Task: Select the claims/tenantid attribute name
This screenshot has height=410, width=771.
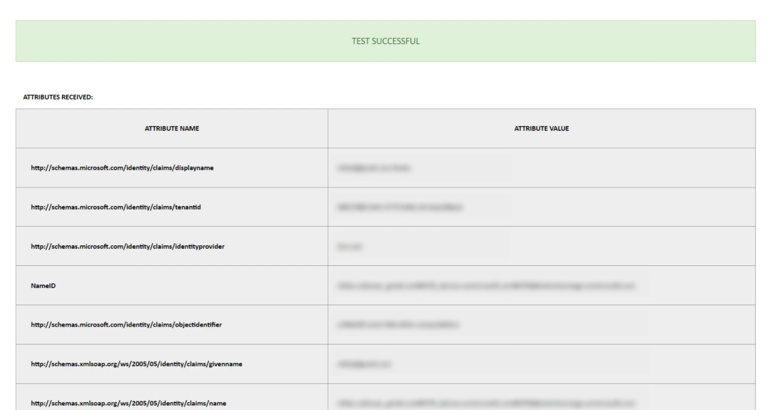Action: tap(115, 207)
